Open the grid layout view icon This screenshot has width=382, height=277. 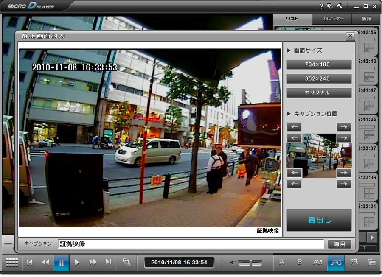click(12, 263)
